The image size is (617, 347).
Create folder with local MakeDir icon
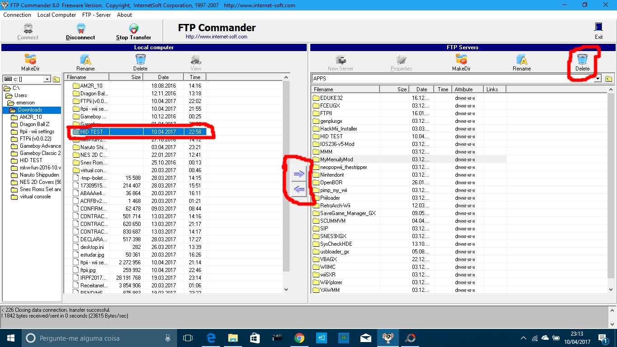click(x=31, y=60)
